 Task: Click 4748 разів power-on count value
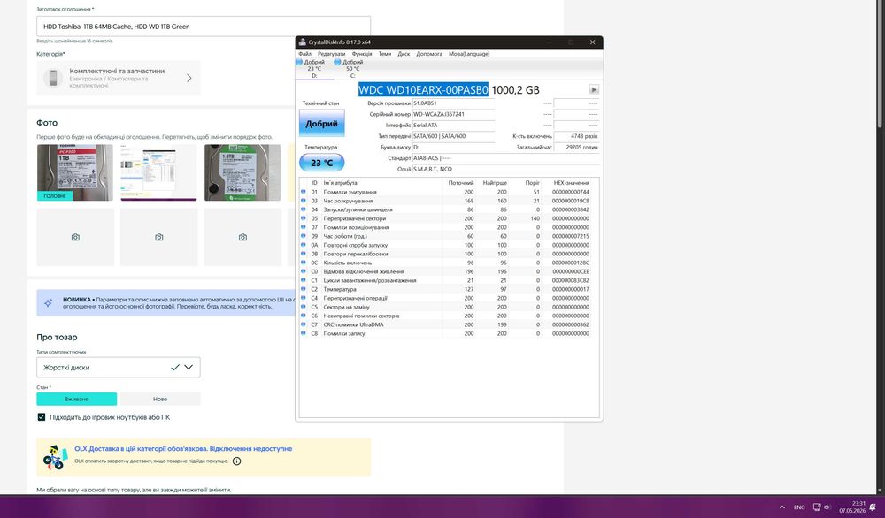tap(576, 136)
